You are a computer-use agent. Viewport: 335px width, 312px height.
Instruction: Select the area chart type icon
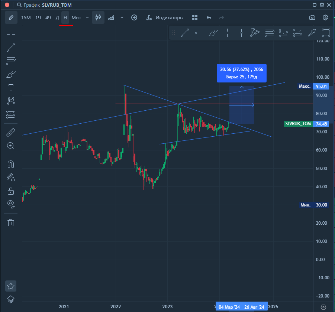[111, 18]
